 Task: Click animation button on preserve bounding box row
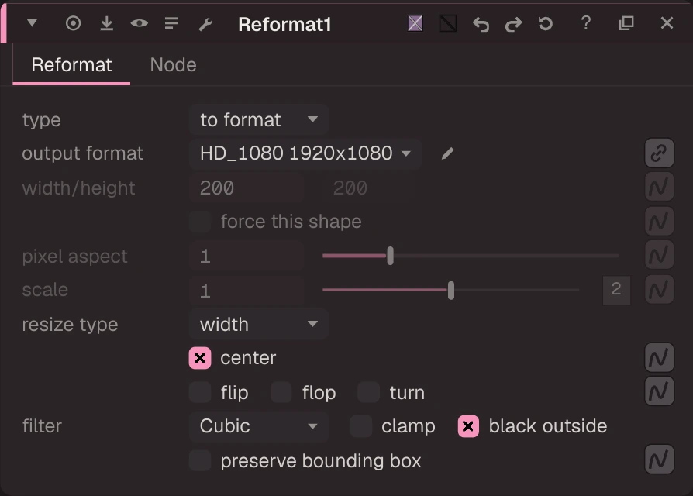(659, 460)
